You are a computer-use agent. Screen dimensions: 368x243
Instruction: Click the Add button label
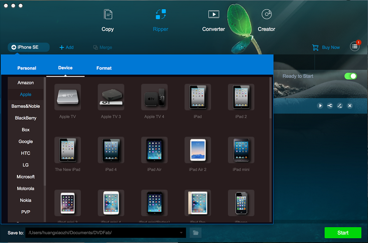pyautogui.click(x=70, y=47)
